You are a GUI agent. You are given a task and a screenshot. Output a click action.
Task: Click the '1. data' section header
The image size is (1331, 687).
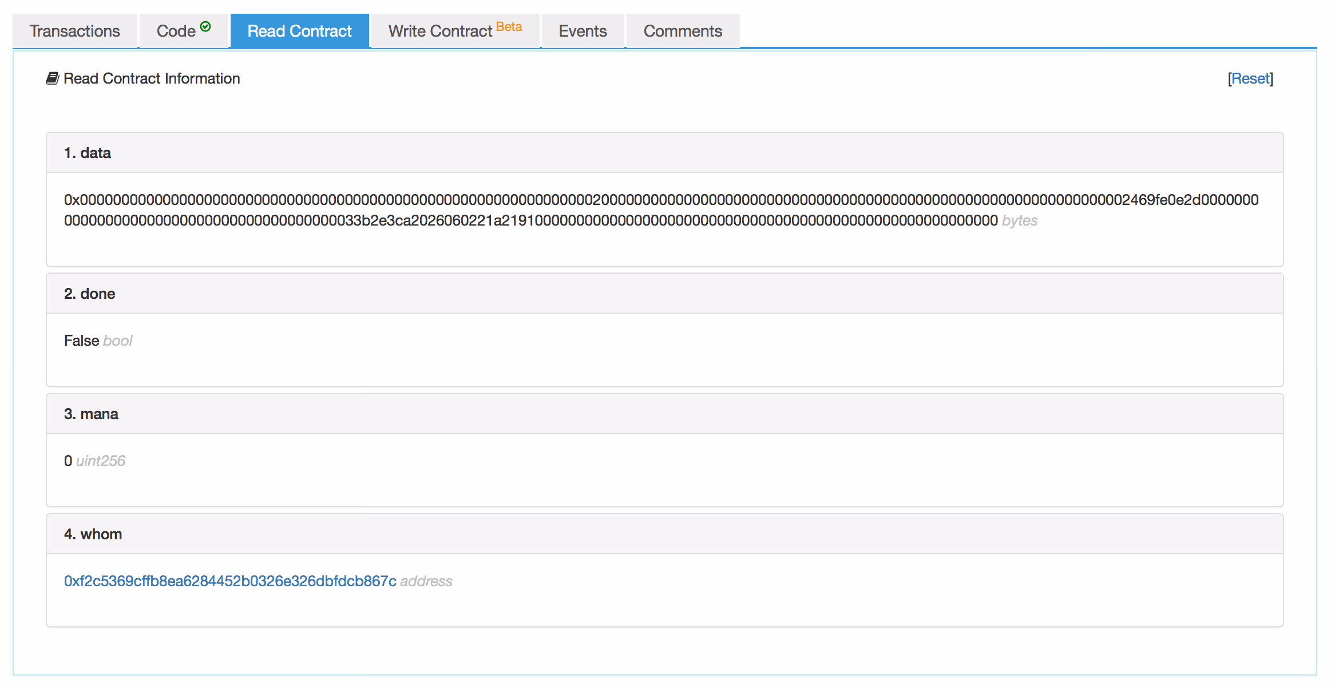(x=88, y=153)
